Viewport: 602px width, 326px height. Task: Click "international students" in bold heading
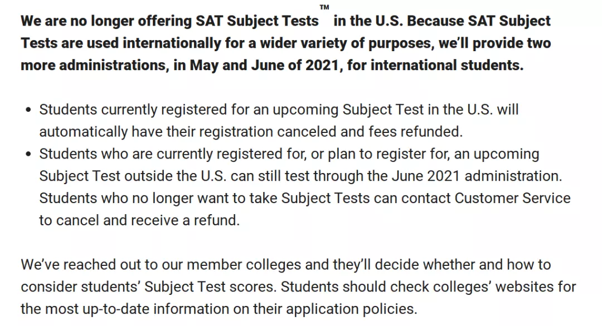pos(447,65)
